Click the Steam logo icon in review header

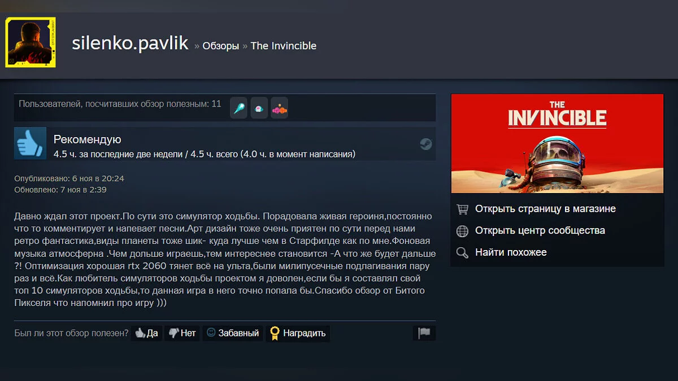(425, 144)
